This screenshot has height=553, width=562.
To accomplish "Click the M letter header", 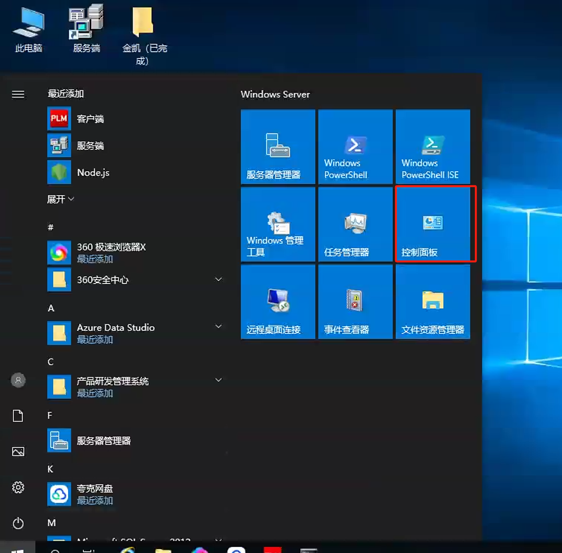I will tap(51, 523).
